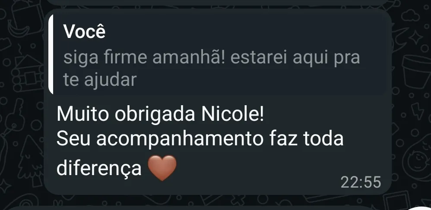Click the word "diferença" in the message
Image resolution: width=431 pixels, height=210 pixels.
[x=99, y=168]
